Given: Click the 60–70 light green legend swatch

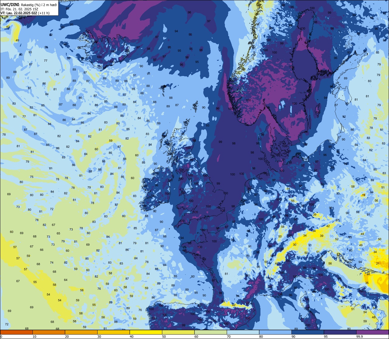Looking at the screenshot, I should coord(211,332).
